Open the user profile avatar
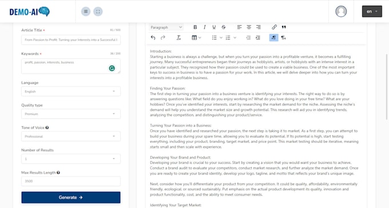Screen dimensions: 389x208 point(341,11)
